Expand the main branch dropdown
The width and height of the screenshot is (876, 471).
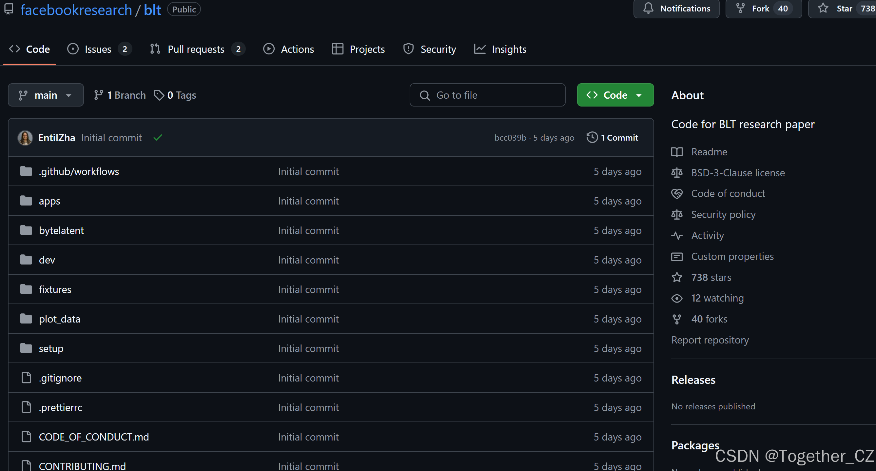(x=46, y=95)
